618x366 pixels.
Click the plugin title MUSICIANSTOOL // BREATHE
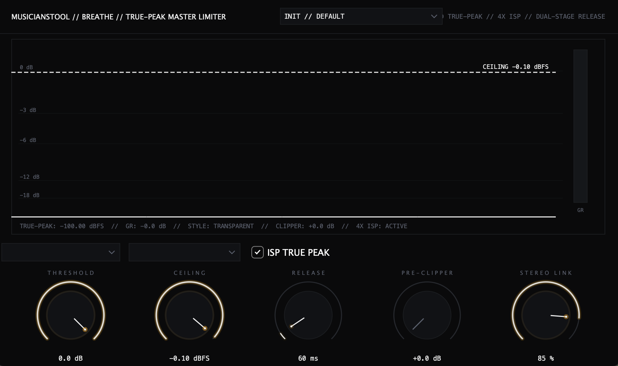tap(63, 17)
